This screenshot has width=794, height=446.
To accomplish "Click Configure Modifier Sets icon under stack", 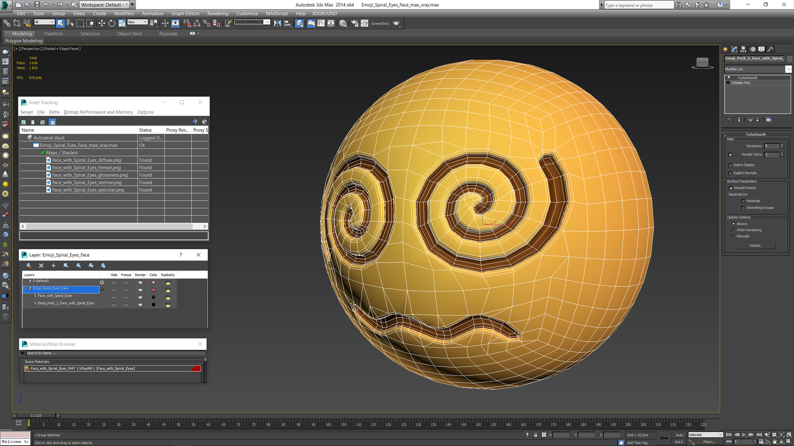I will coord(769,120).
